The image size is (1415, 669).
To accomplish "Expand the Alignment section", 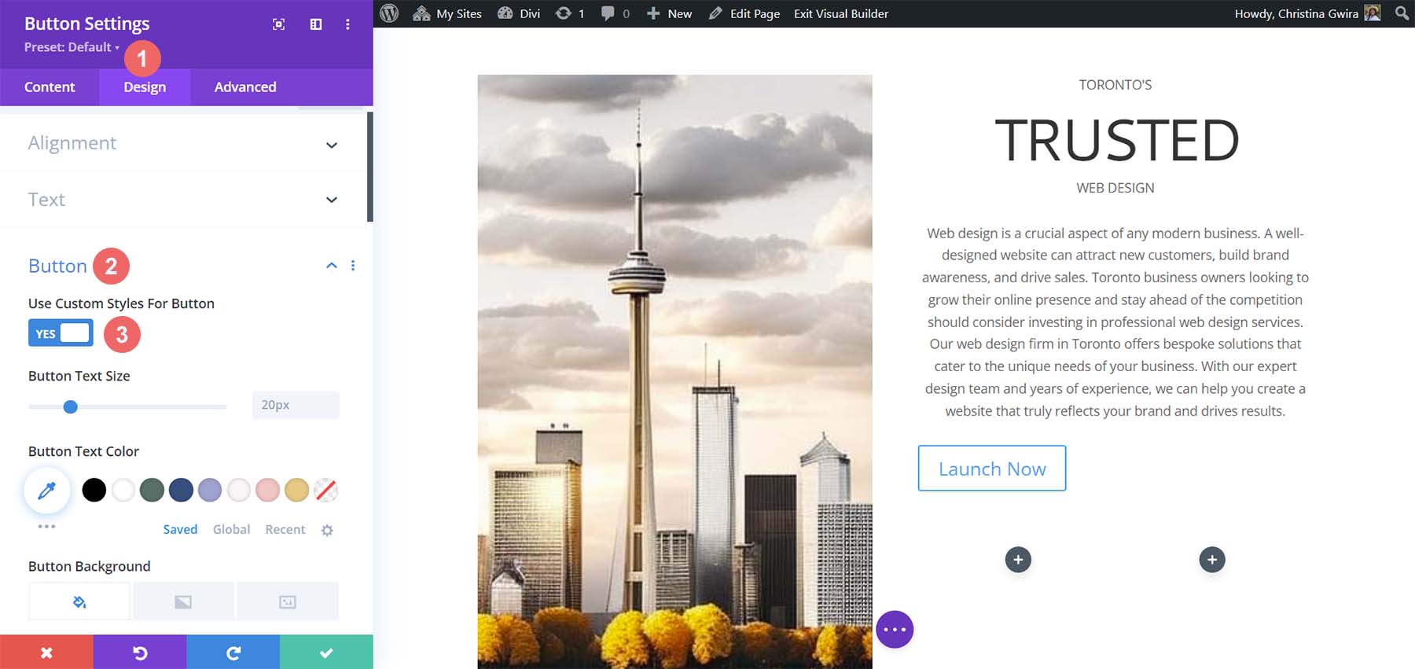I will pos(332,145).
